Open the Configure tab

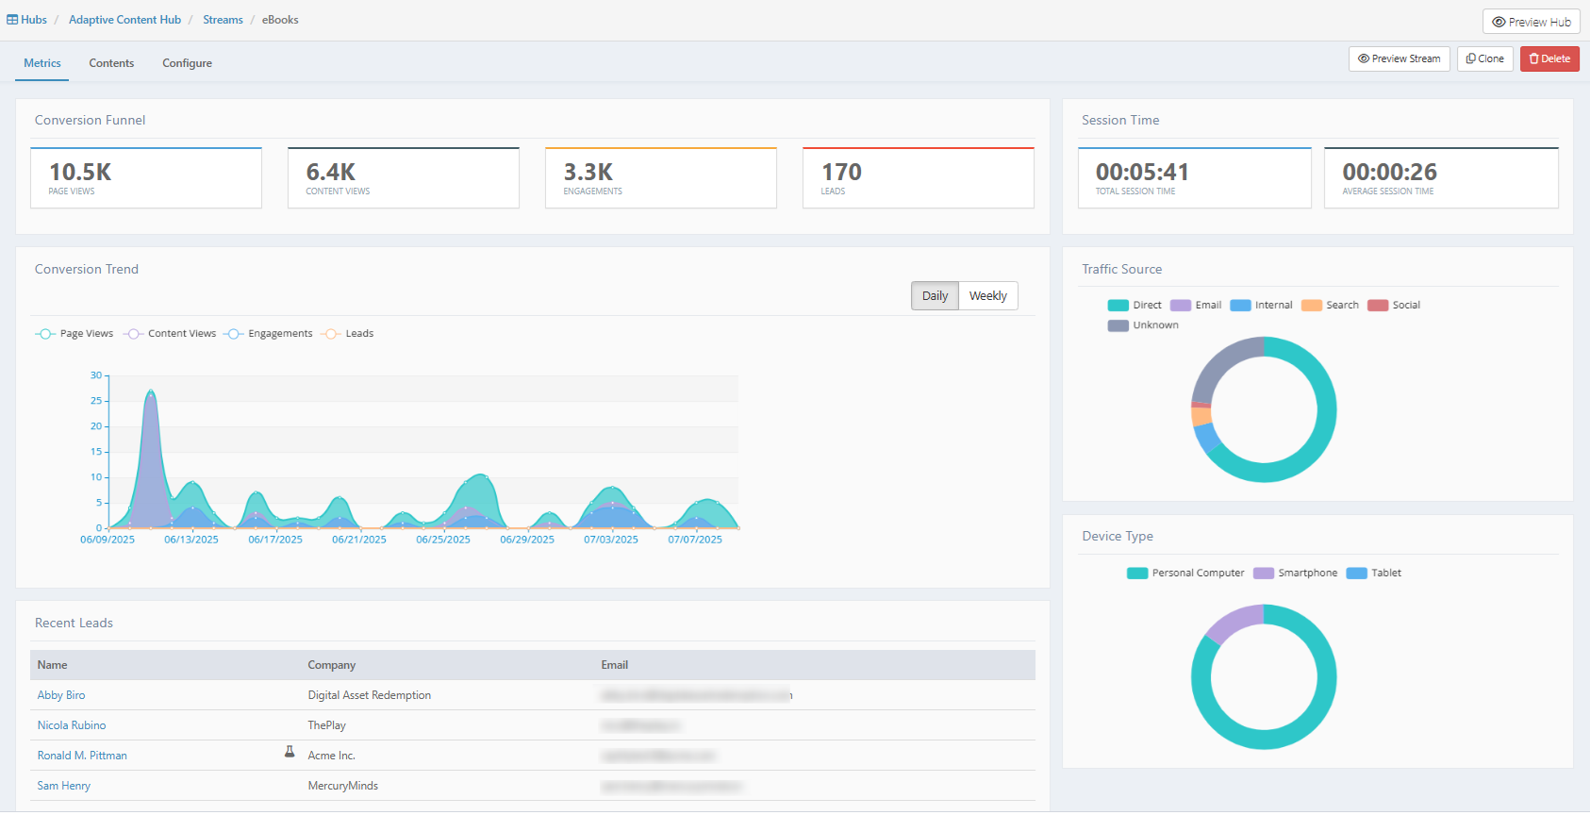click(187, 63)
